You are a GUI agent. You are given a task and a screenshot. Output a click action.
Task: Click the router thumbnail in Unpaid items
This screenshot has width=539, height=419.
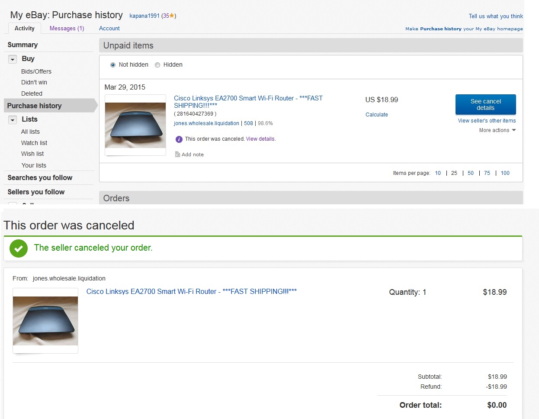point(135,125)
